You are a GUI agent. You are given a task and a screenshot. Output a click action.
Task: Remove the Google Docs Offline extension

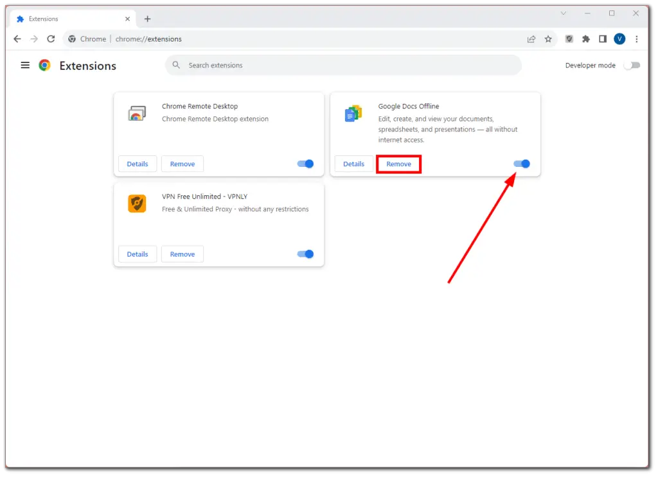(x=398, y=164)
